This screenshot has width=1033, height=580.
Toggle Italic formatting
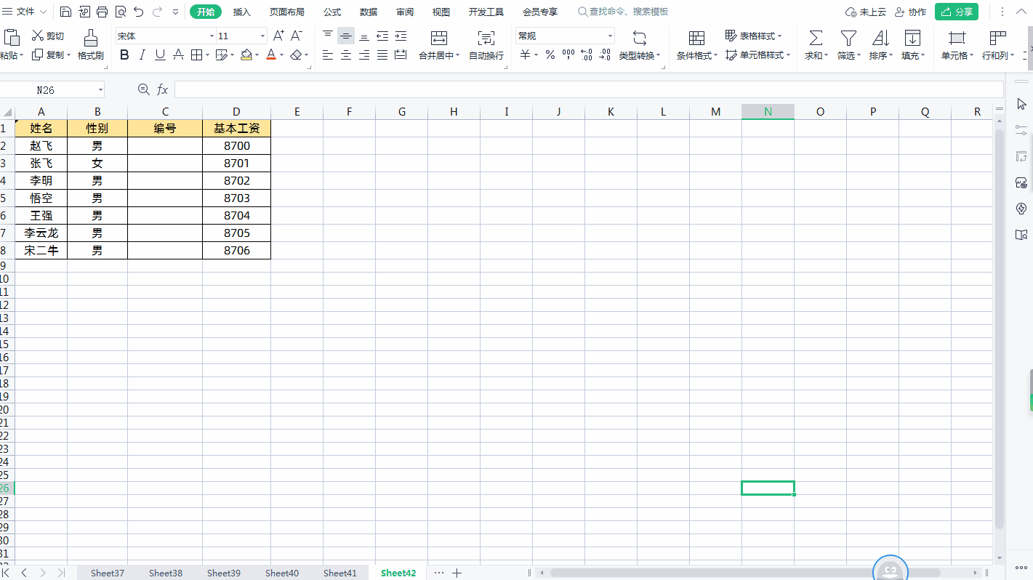pyautogui.click(x=142, y=55)
